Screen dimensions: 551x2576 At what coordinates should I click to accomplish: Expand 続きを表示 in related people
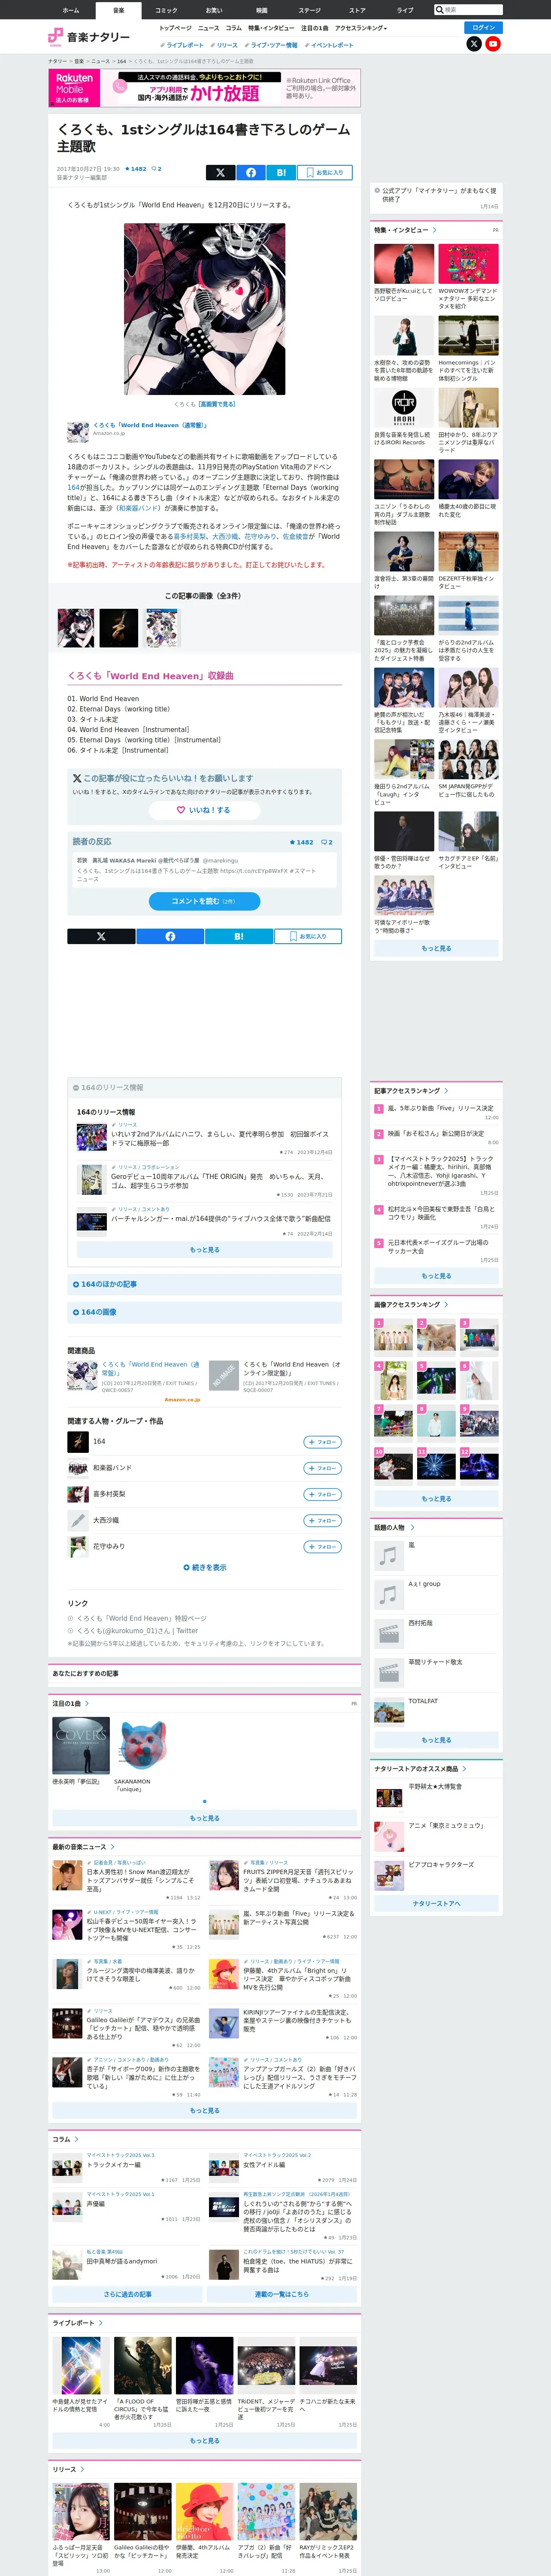(x=205, y=1567)
